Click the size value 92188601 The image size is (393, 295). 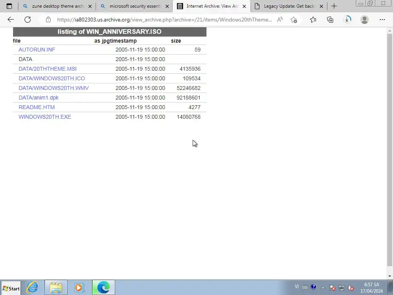188,98
